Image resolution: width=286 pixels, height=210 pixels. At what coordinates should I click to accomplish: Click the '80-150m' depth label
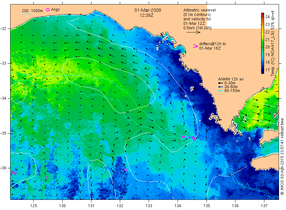tap(232, 91)
